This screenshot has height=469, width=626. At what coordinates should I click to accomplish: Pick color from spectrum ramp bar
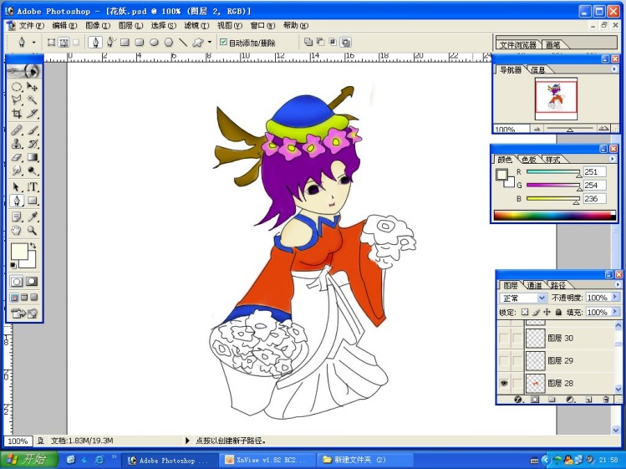[x=554, y=216]
